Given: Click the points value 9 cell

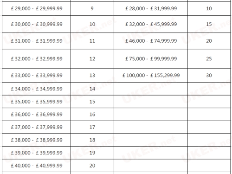Looking at the screenshot, I should pyautogui.click(x=92, y=8).
